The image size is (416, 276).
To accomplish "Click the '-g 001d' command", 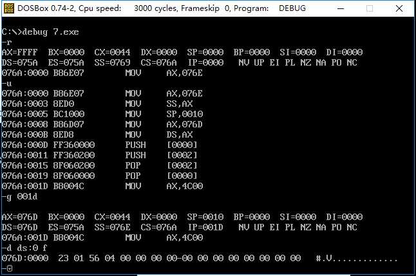I will point(19,197).
